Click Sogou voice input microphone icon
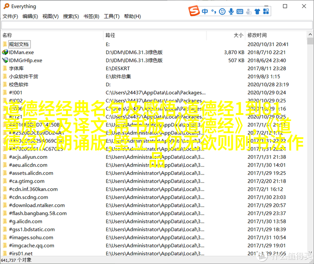Screen dimensions: 314x264 (x=231, y=12)
